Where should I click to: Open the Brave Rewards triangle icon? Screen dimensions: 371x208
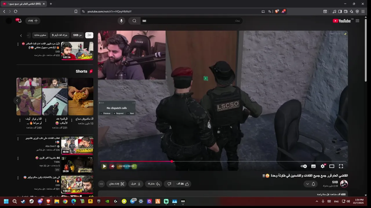284,12
